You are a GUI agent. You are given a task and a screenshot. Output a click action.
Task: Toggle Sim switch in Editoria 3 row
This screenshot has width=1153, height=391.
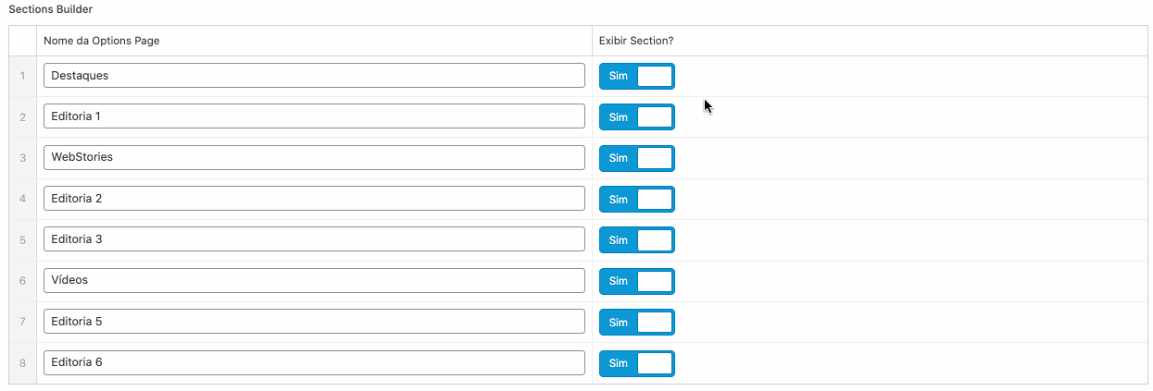pyautogui.click(x=637, y=240)
